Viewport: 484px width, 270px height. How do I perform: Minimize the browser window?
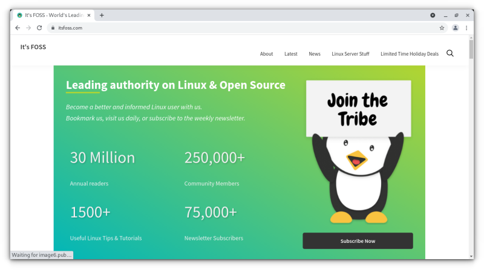(445, 15)
